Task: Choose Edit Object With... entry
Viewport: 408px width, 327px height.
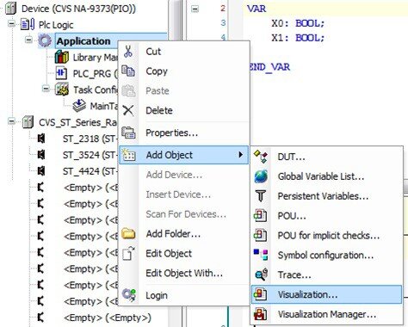Action: [183, 273]
